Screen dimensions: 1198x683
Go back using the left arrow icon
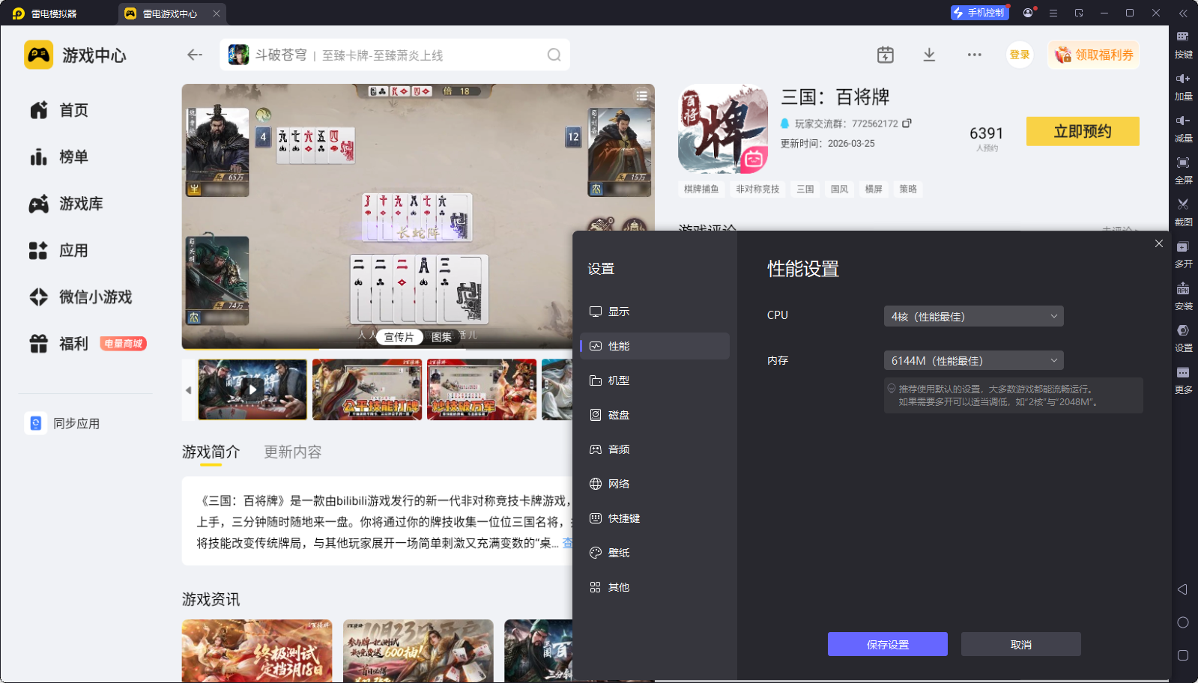point(195,55)
